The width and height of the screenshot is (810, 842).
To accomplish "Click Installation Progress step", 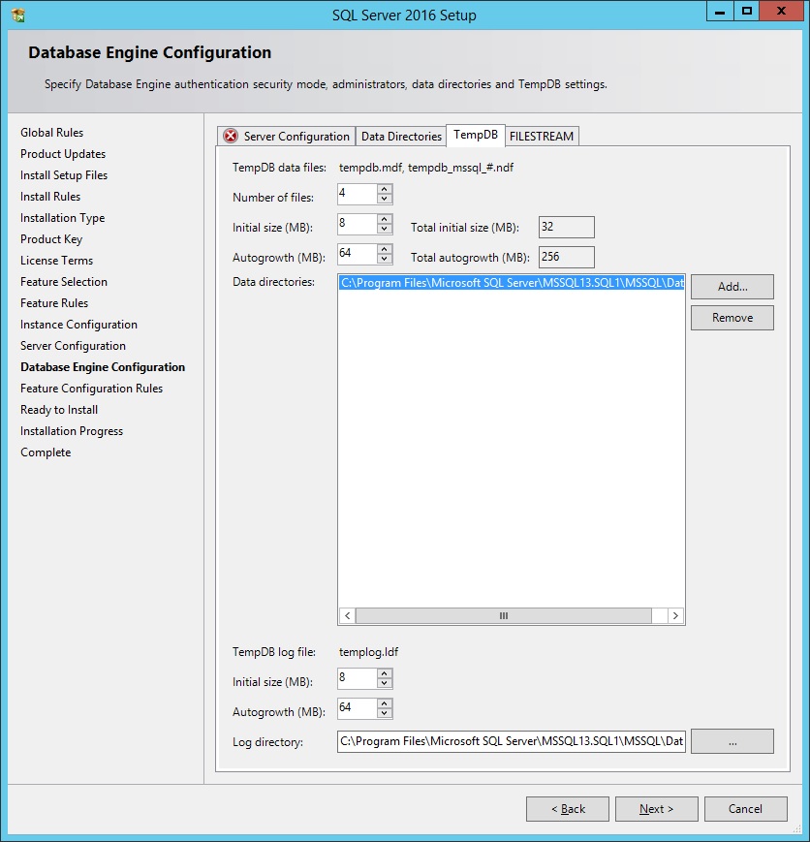I will (72, 431).
